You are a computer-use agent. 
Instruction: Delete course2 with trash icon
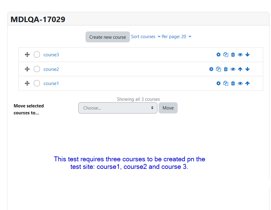(226, 69)
